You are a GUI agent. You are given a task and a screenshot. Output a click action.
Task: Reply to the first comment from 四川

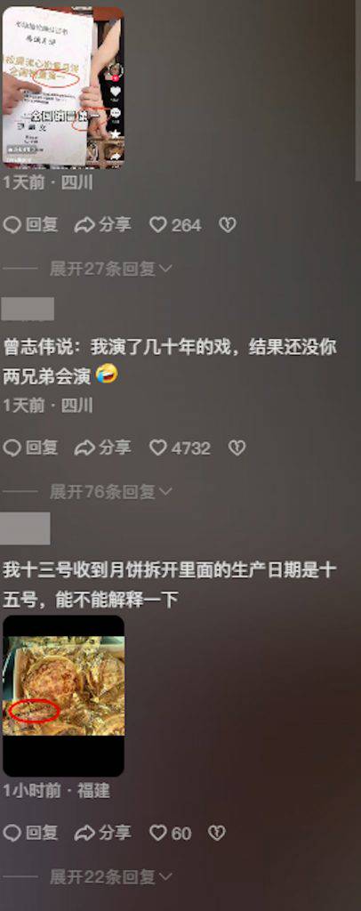30,225
